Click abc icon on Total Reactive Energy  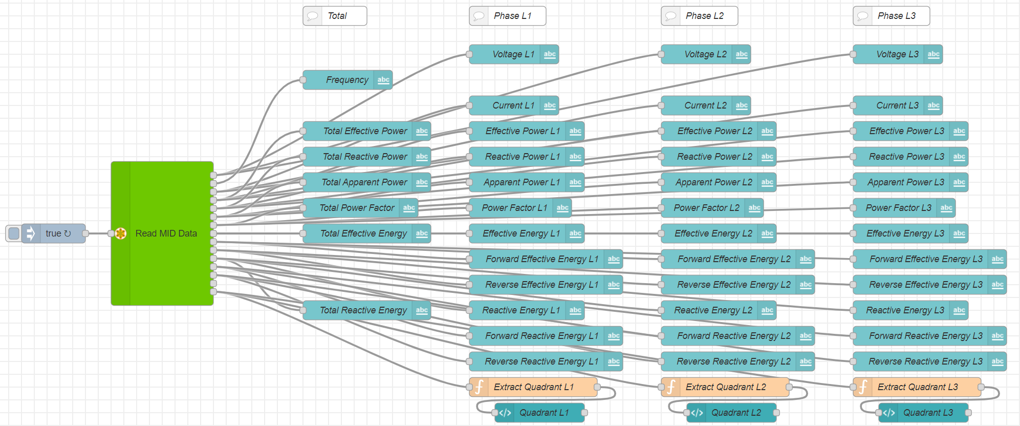click(422, 310)
